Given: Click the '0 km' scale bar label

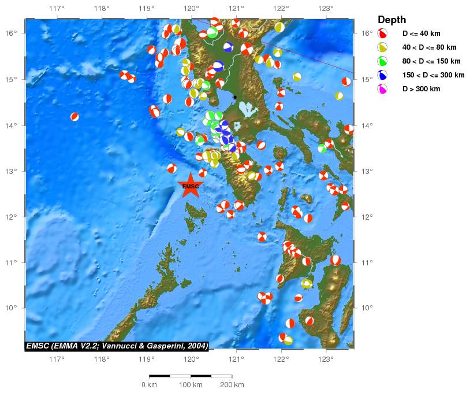Looking at the screenshot, I should click(149, 385).
